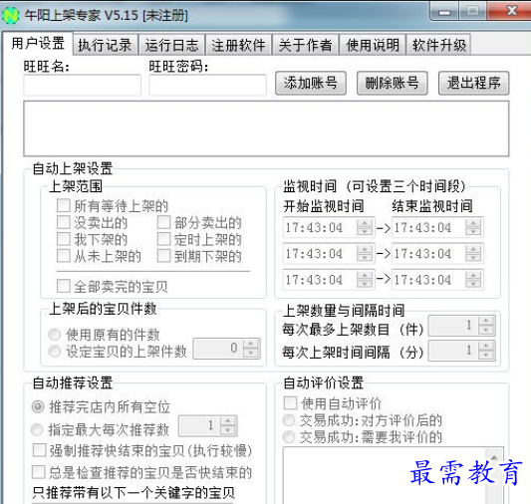Click the 每次最多上架数目 value field
The height and width of the screenshot is (504, 531).
tap(453, 326)
